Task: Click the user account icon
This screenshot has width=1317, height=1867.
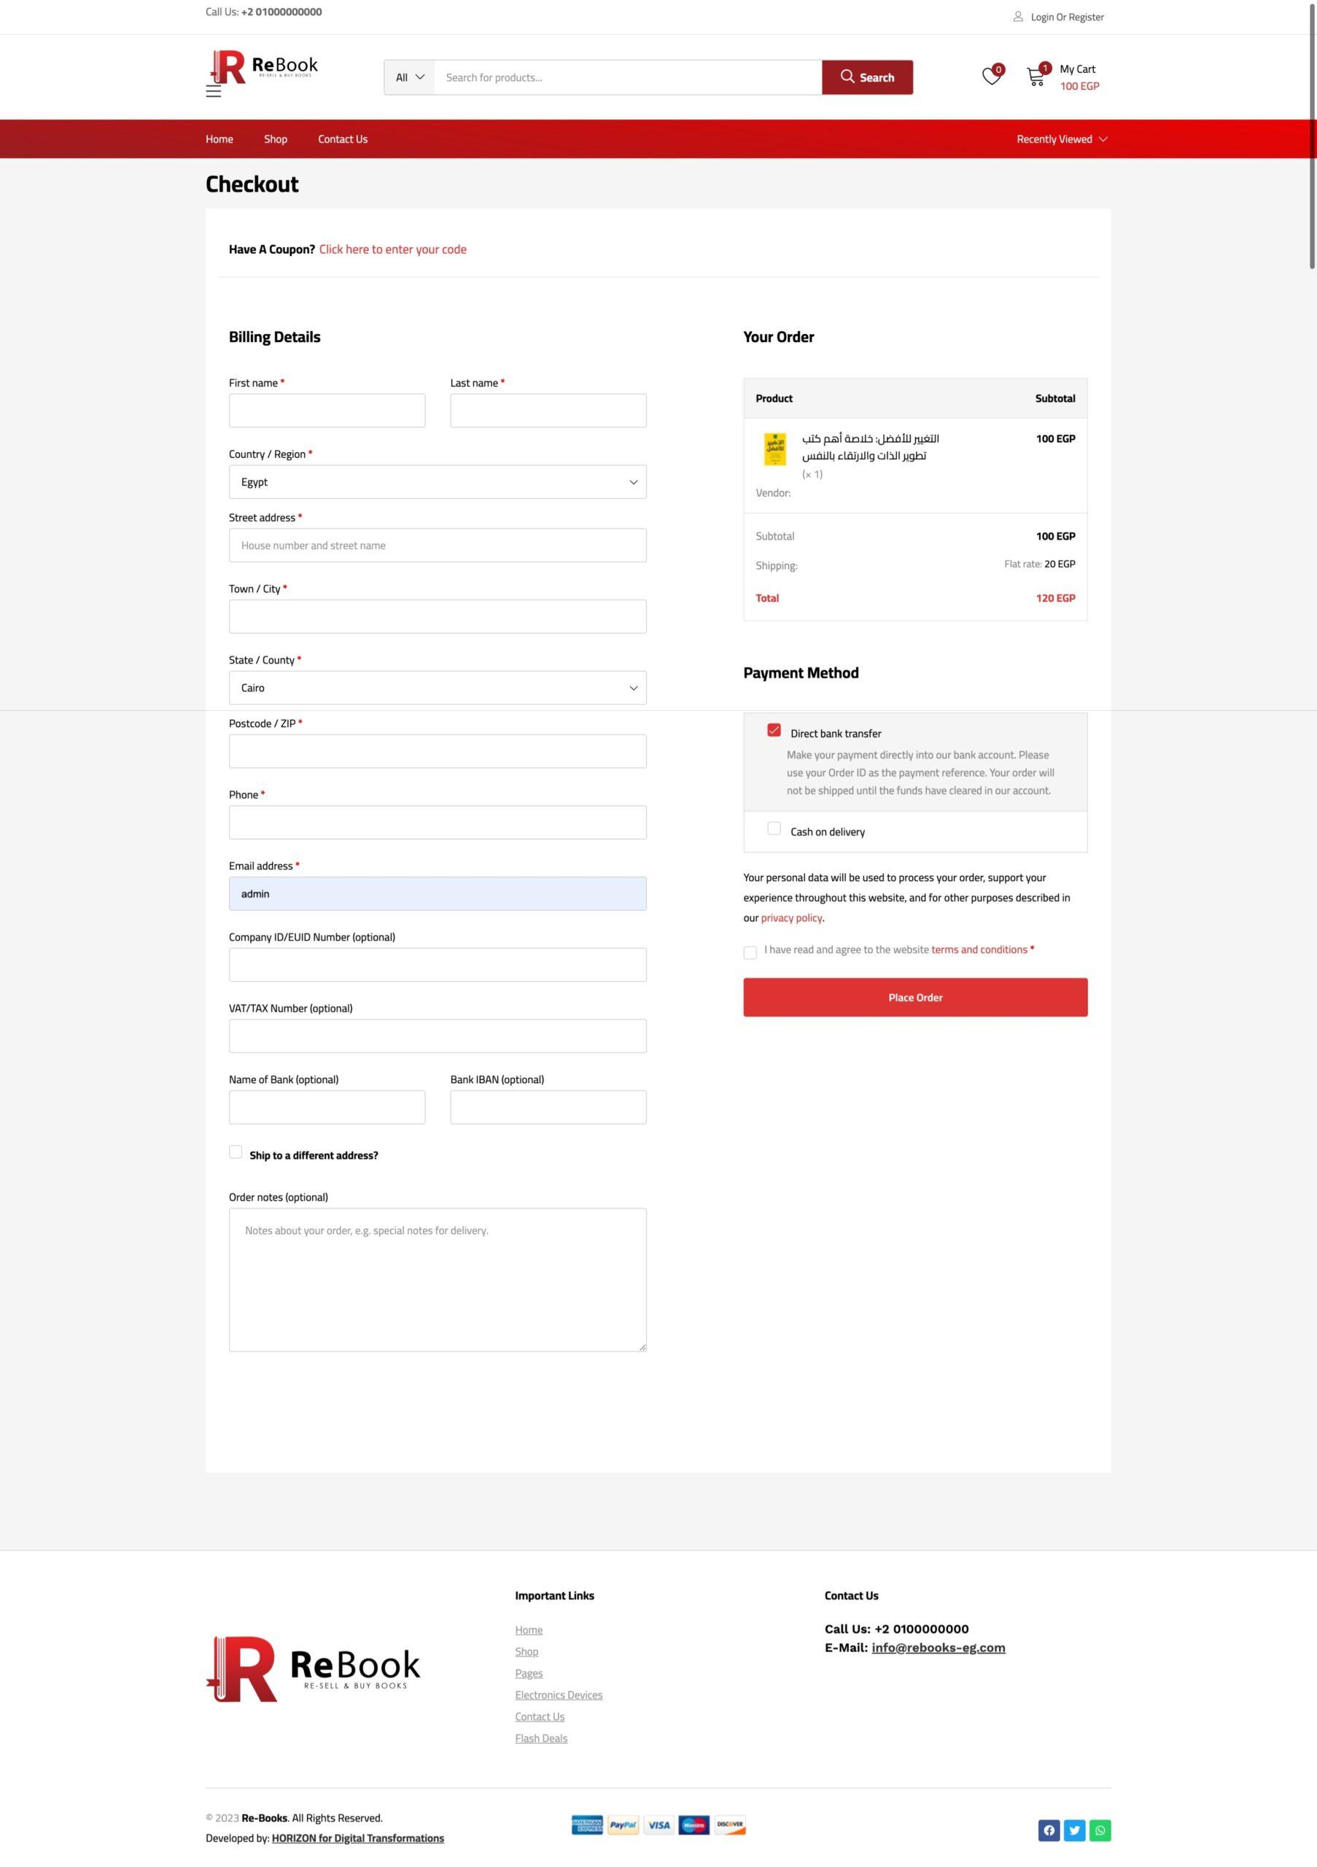Action: pos(1018,16)
